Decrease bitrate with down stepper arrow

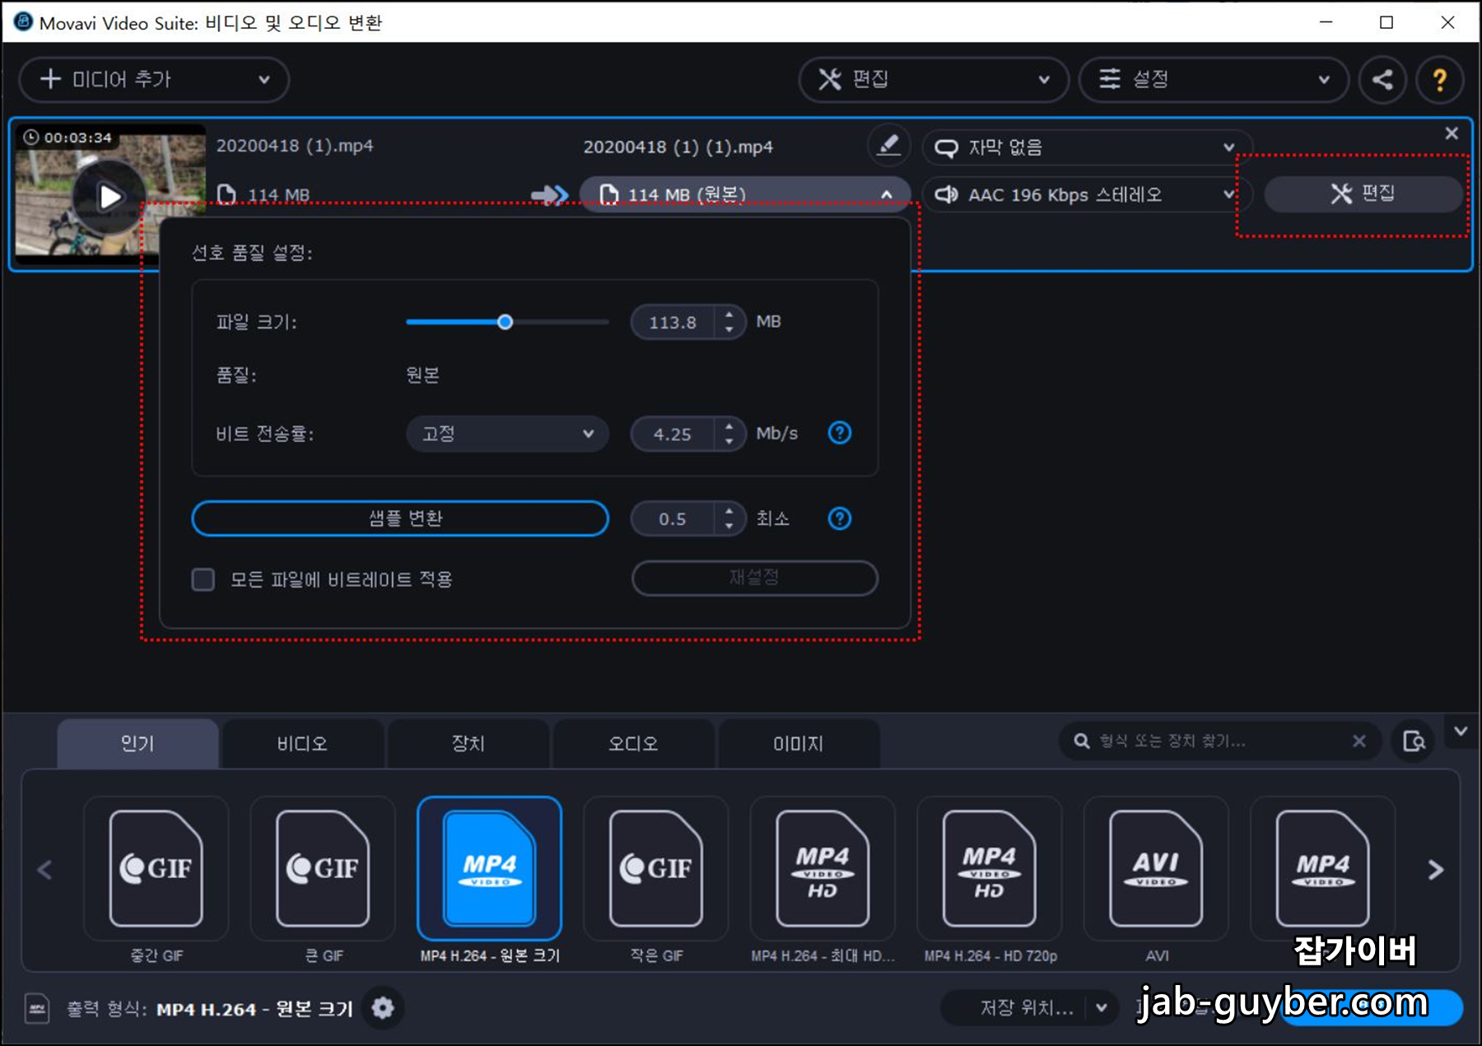coord(729,442)
